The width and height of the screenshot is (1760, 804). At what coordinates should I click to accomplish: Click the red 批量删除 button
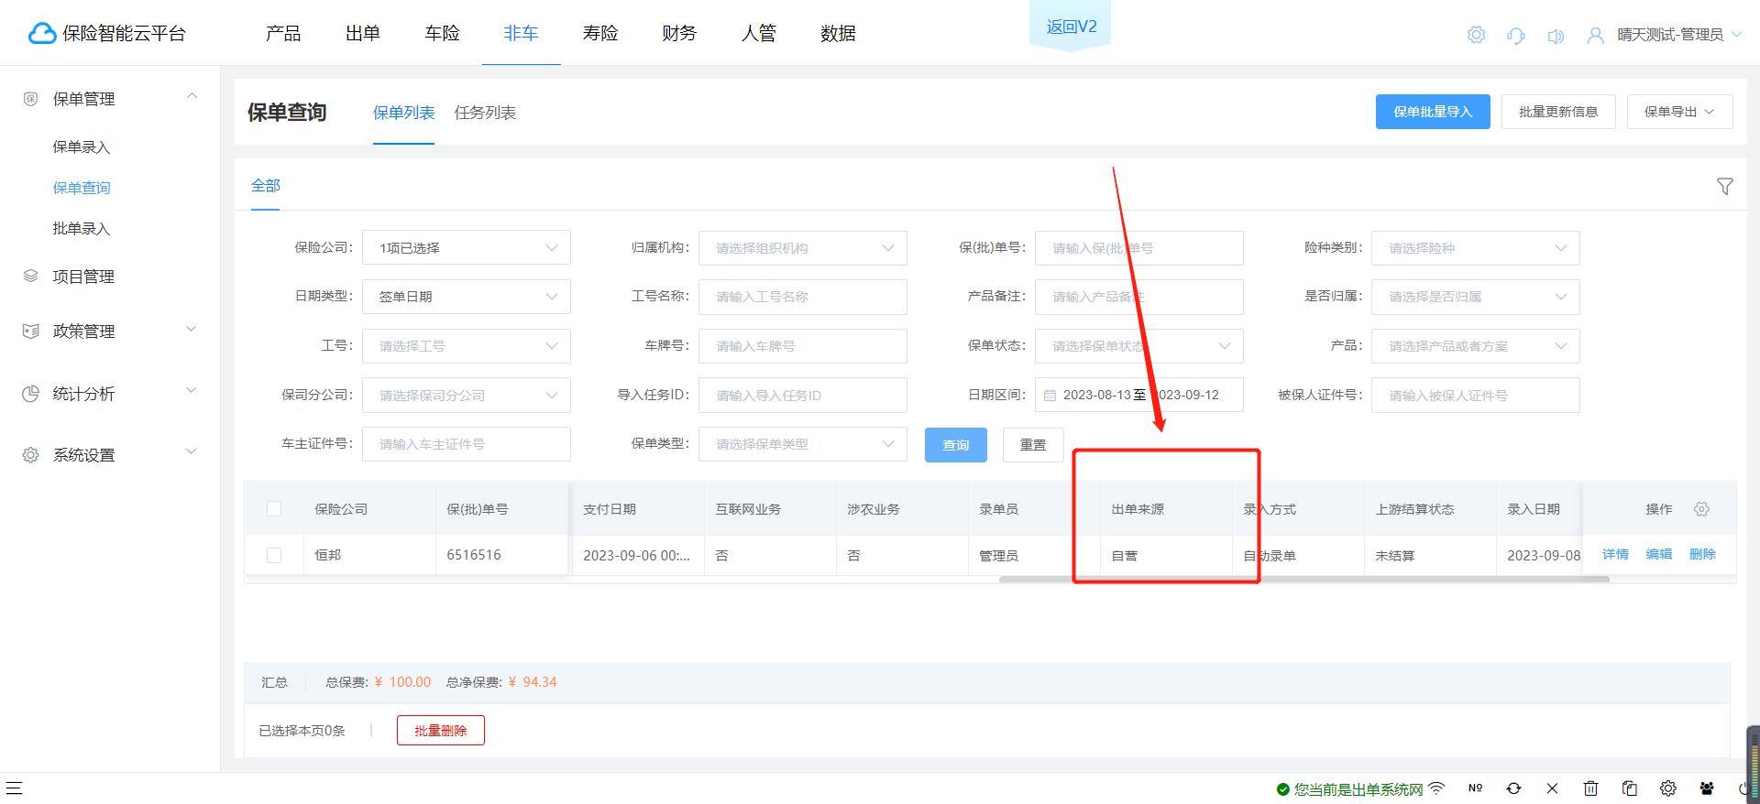click(441, 731)
